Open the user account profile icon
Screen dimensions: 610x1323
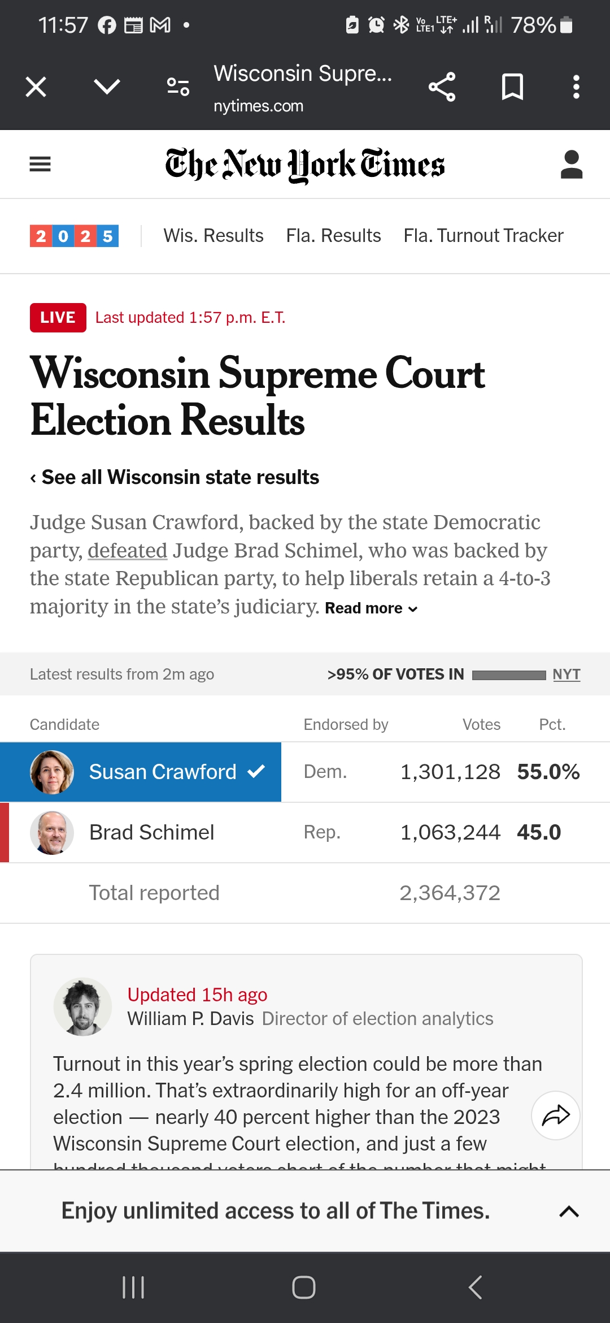571,165
